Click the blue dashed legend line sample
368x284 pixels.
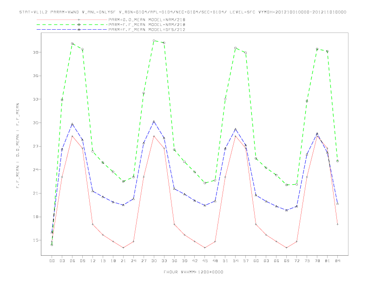point(72,30)
